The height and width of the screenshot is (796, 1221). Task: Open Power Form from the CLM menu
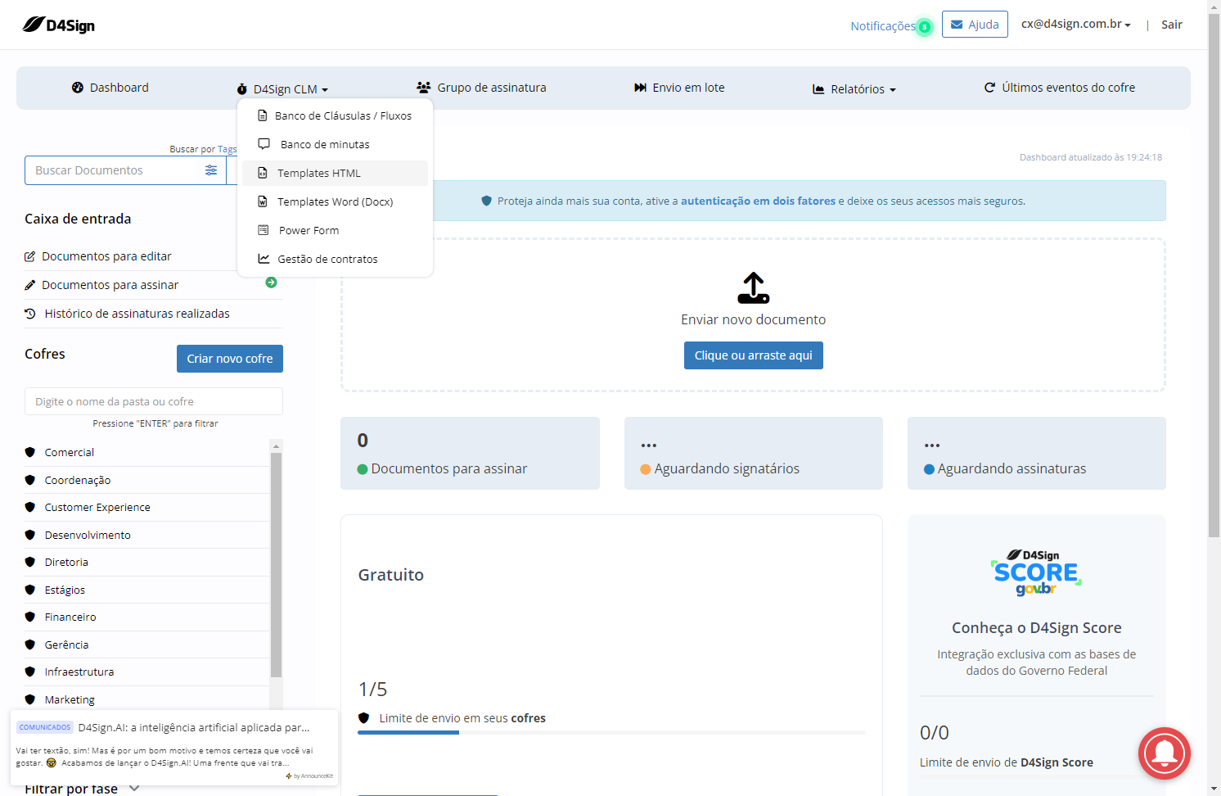pyautogui.click(x=335, y=230)
